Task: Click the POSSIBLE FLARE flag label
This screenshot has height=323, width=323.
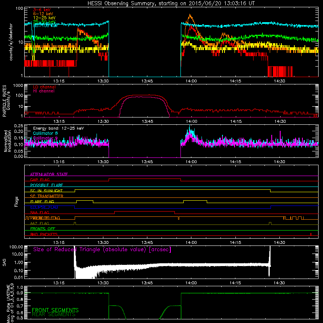Action: [x=46, y=185]
